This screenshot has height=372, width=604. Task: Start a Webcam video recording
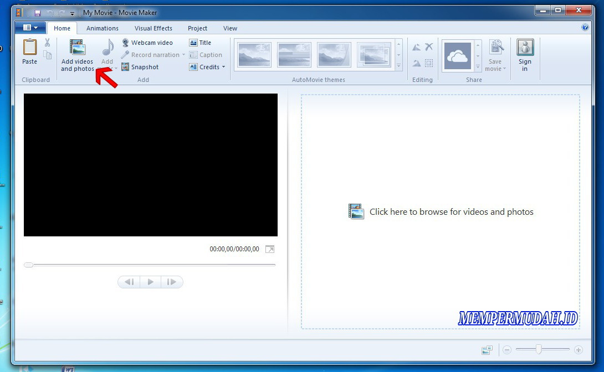147,43
